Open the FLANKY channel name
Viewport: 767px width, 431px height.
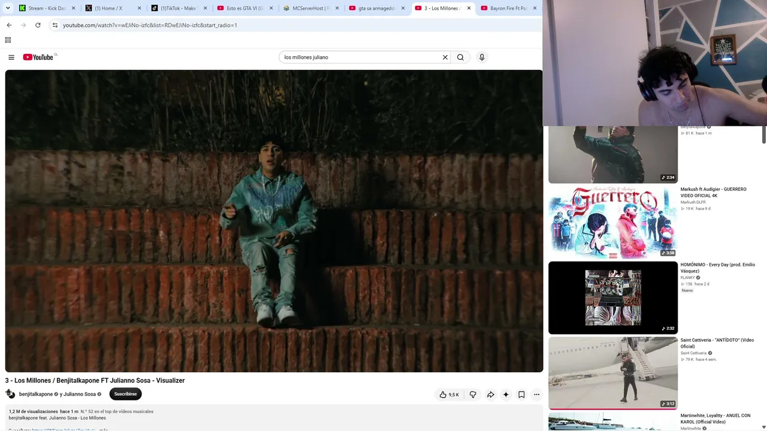tap(688, 278)
